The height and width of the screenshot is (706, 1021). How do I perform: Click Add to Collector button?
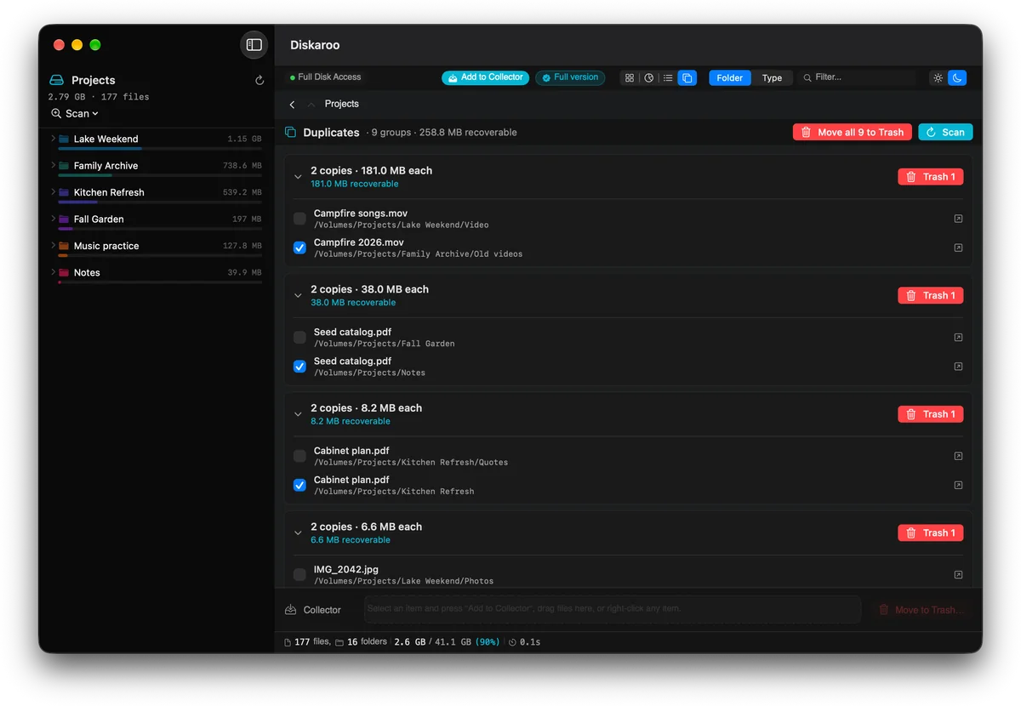click(485, 77)
